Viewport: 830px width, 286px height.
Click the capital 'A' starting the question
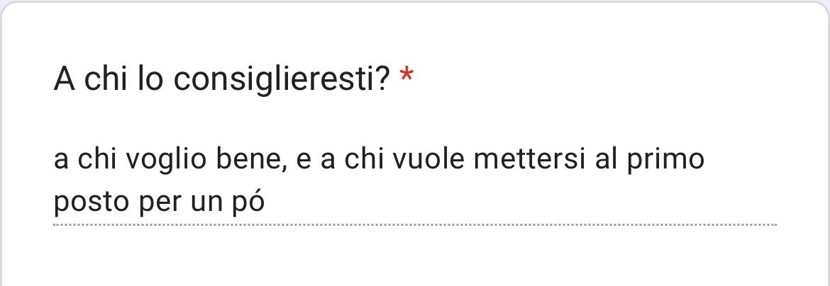point(64,79)
